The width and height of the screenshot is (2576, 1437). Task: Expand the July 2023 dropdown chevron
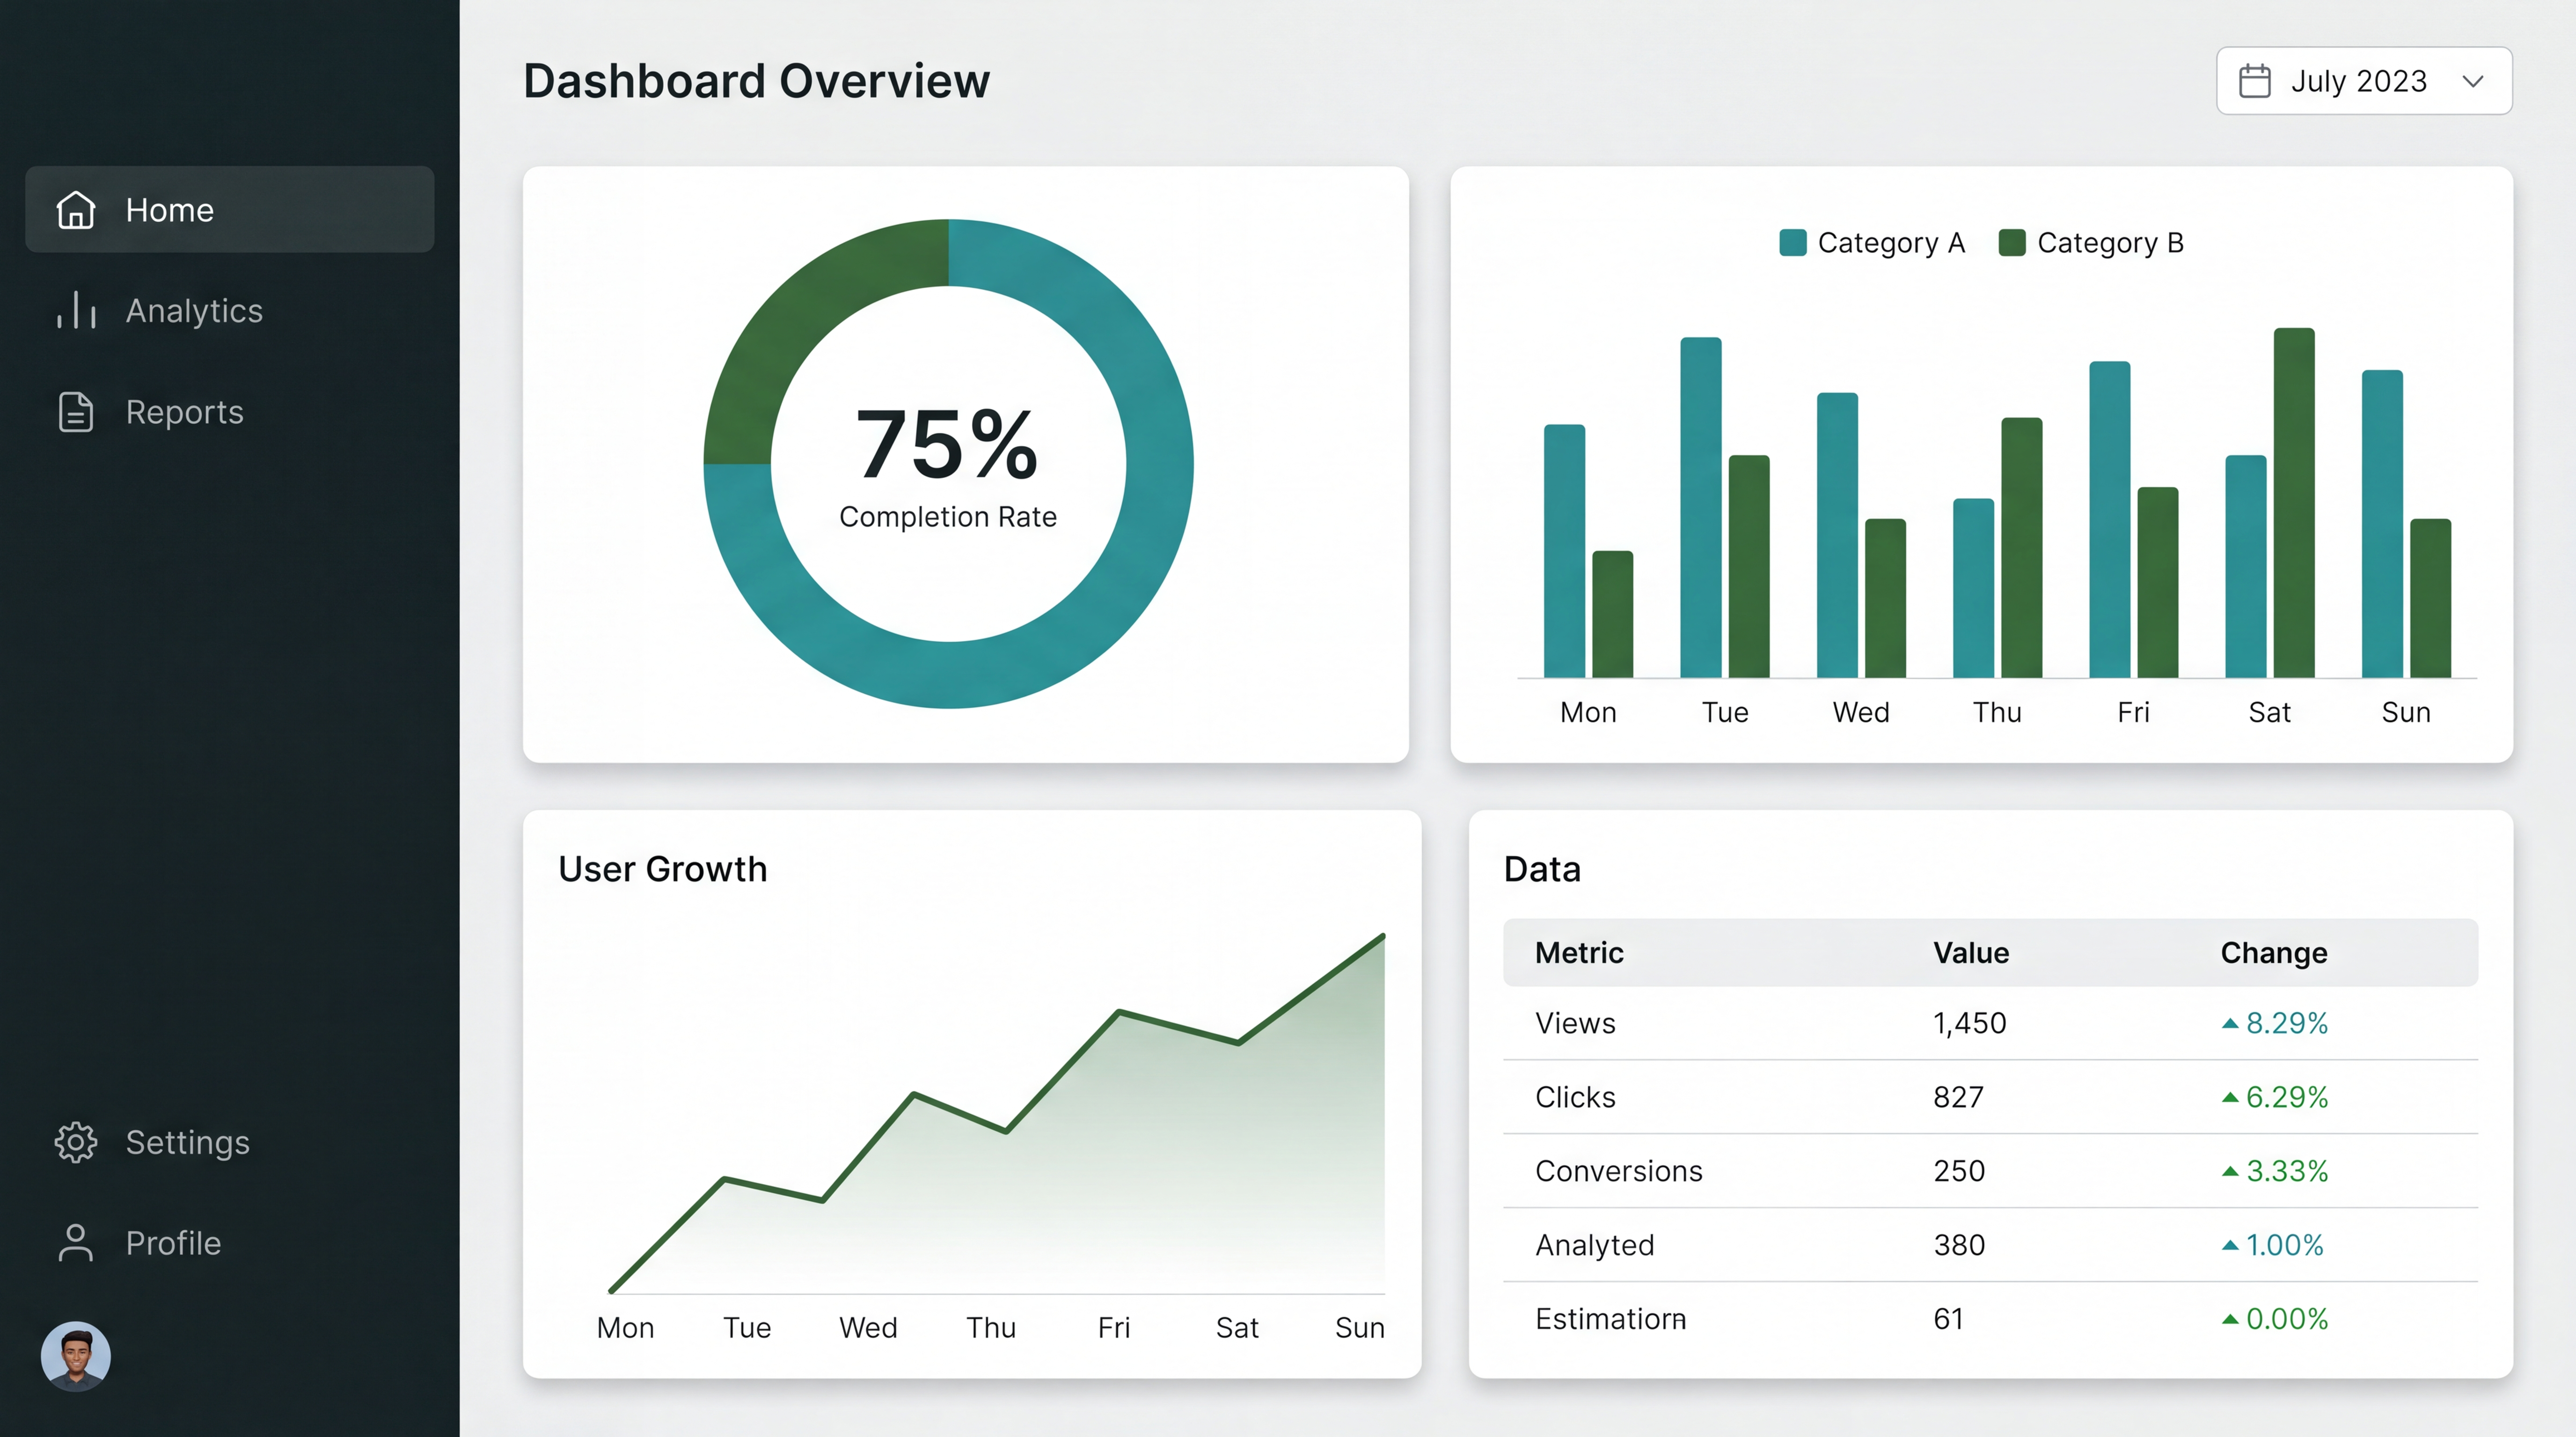[2472, 81]
